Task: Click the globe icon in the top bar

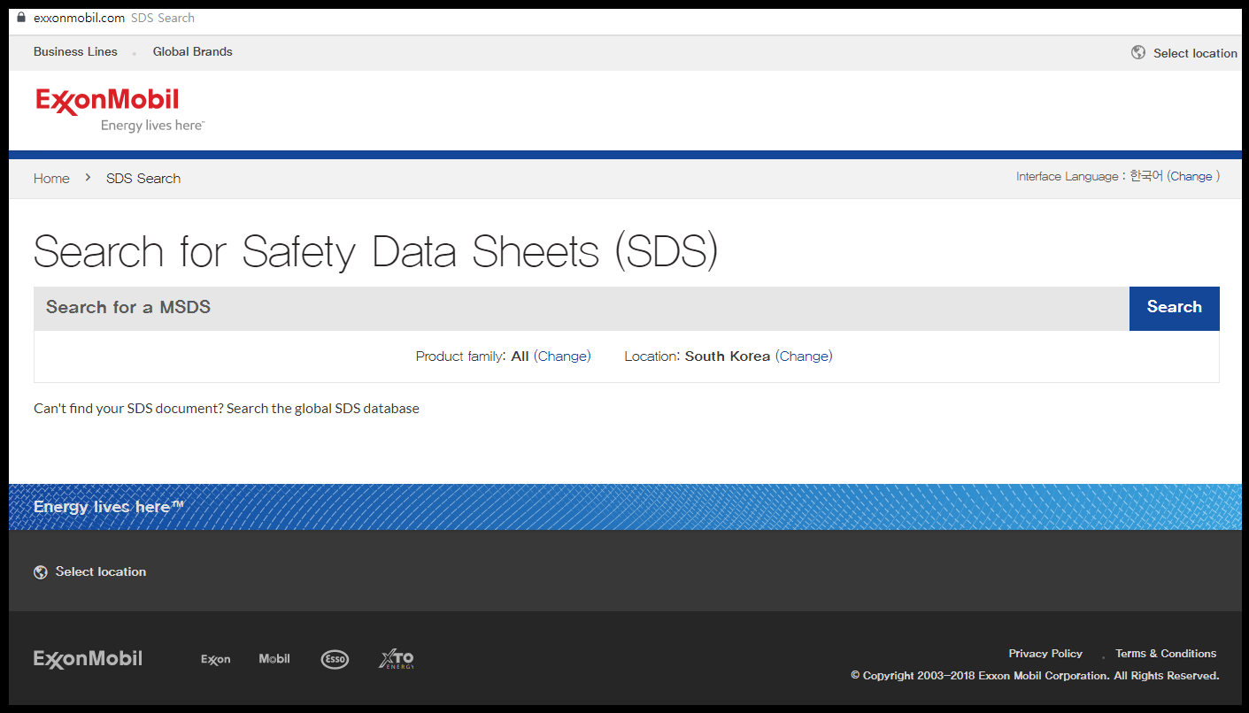Action: point(1138,52)
